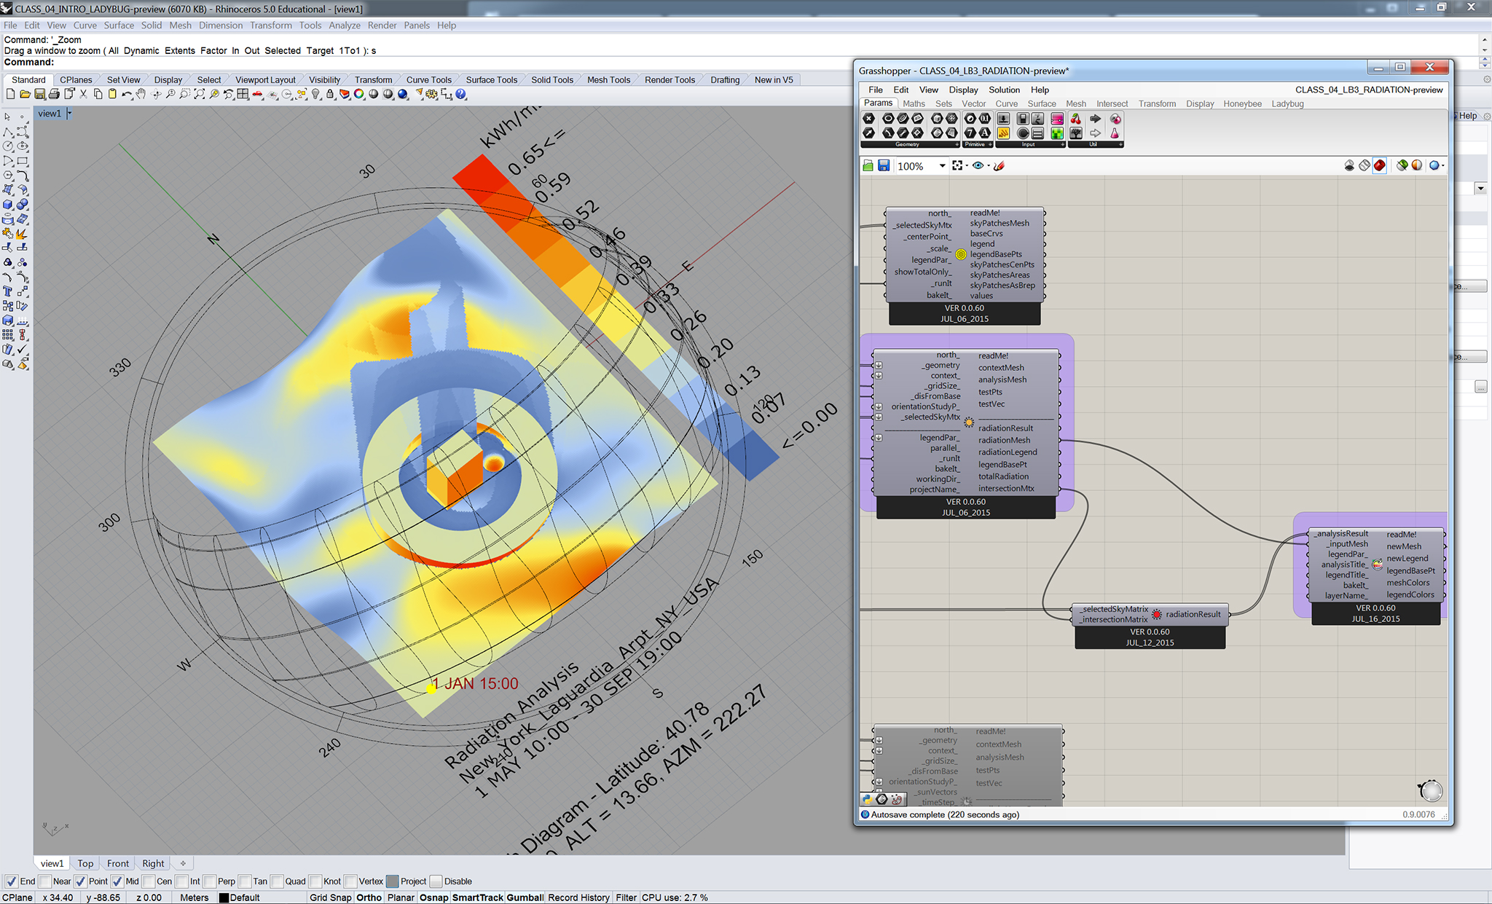Select Rhino's undo icon in the toolbar
The image size is (1492, 904).
tap(126, 93)
